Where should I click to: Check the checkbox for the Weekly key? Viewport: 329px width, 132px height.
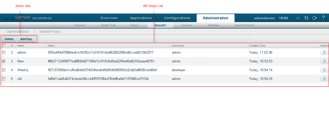click(4, 70)
